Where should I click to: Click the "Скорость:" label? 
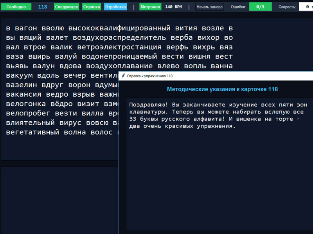click(287, 7)
